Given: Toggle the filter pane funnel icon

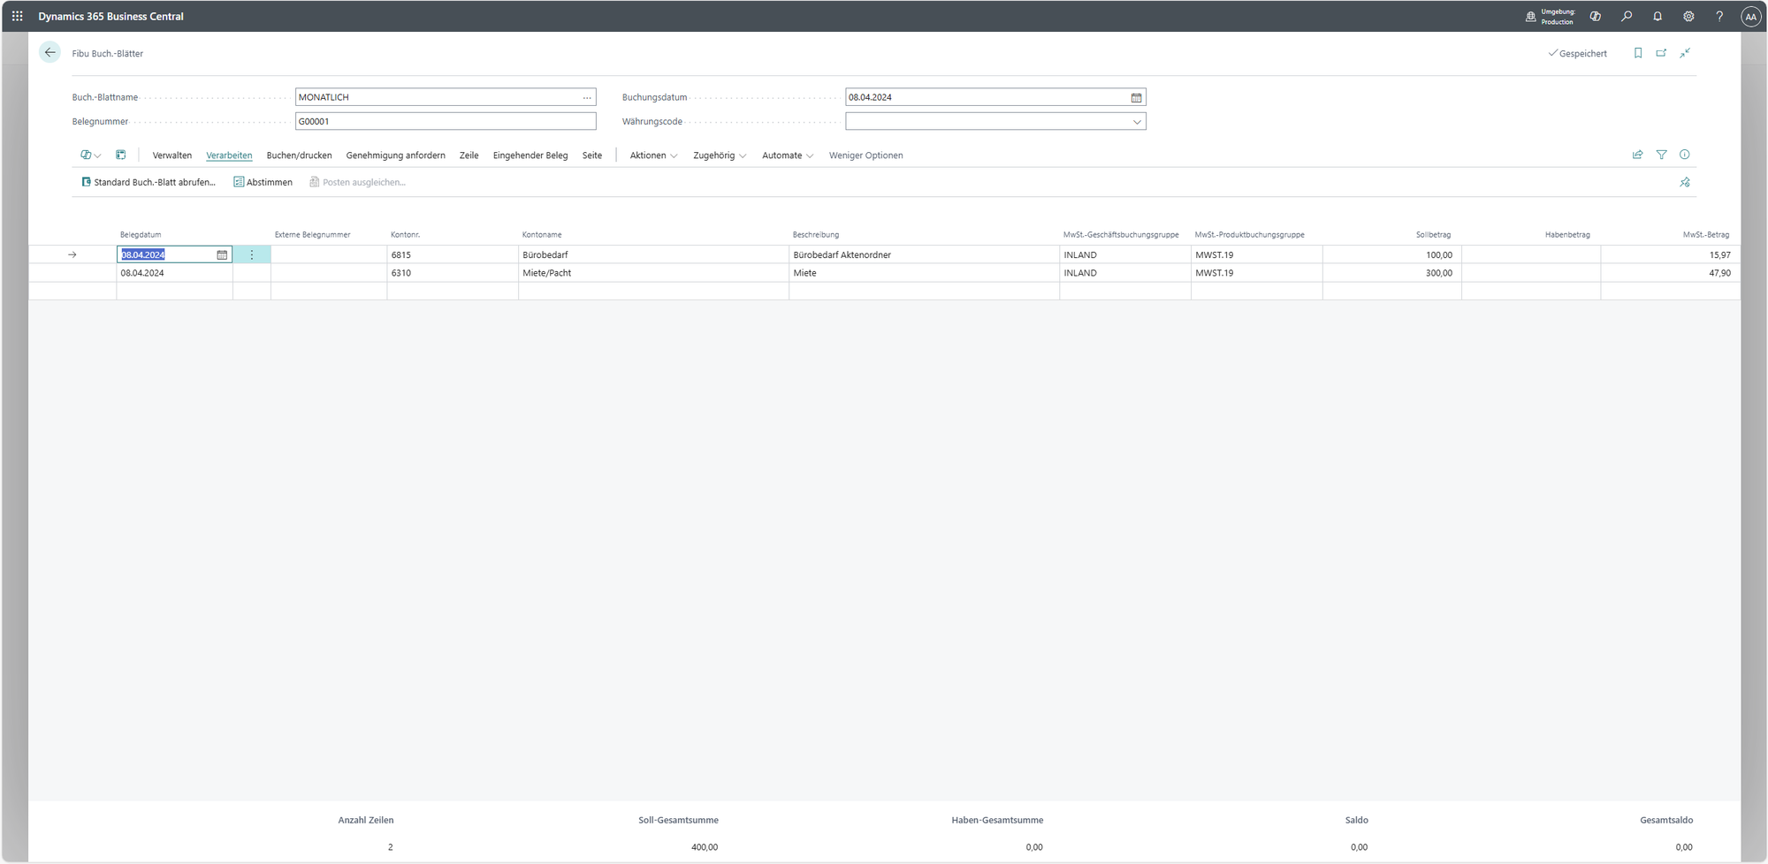Looking at the screenshot, I should coord(1661,155).
